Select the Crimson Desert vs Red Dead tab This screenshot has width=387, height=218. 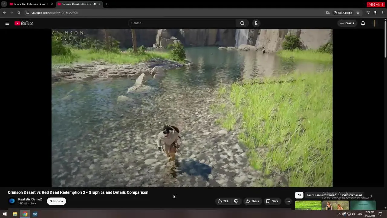(x=76, y=4)
